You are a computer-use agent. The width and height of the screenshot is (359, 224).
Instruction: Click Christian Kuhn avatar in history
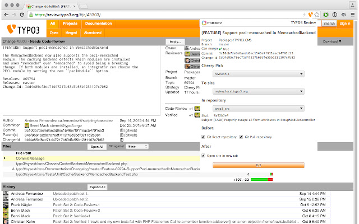tap(6, 222)
